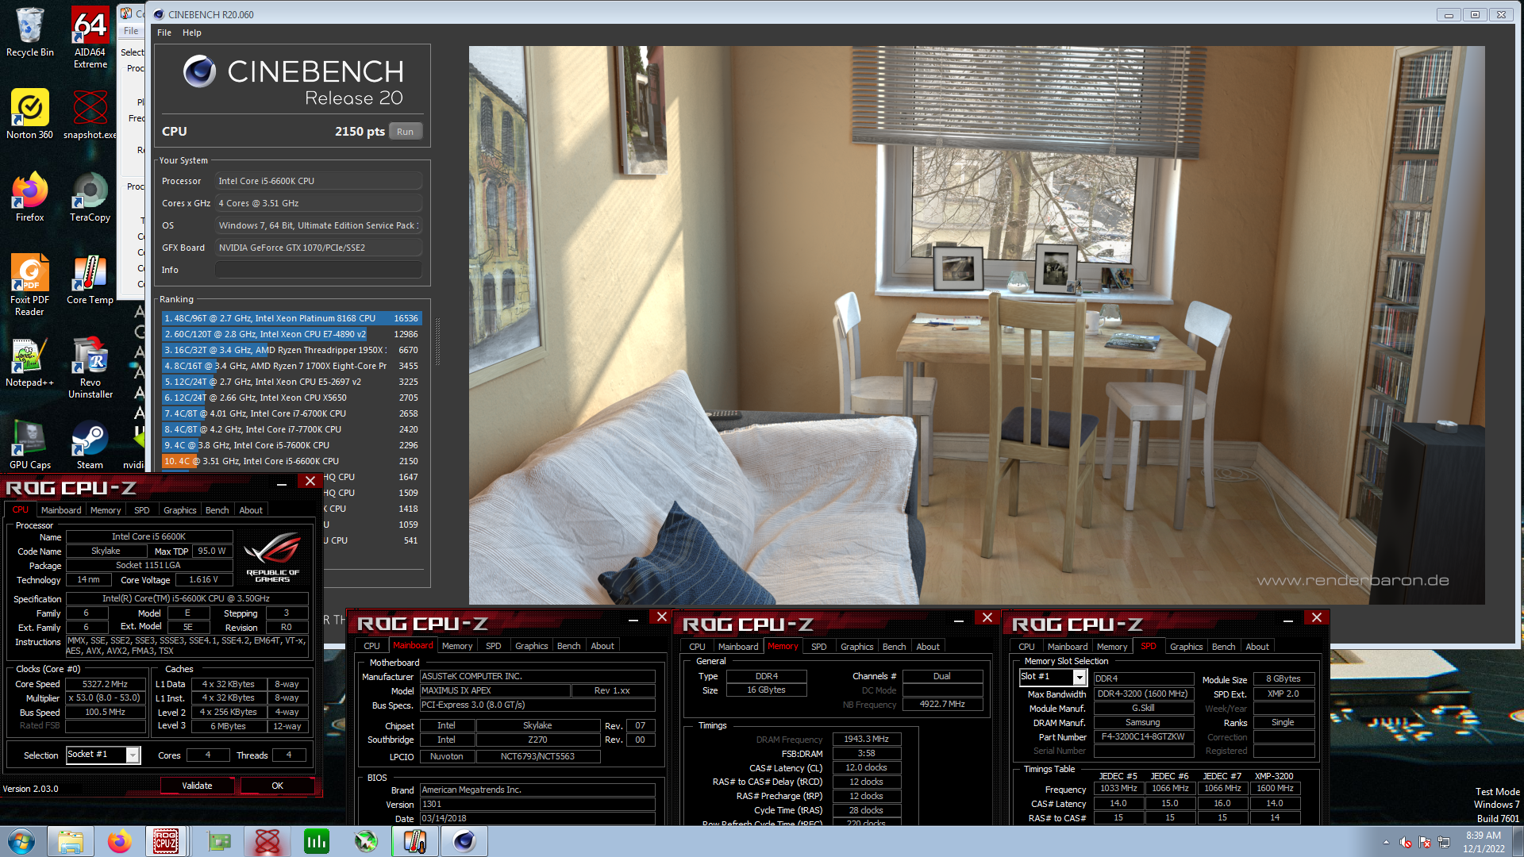Click the Show Desktop button

pos(1518,841)
